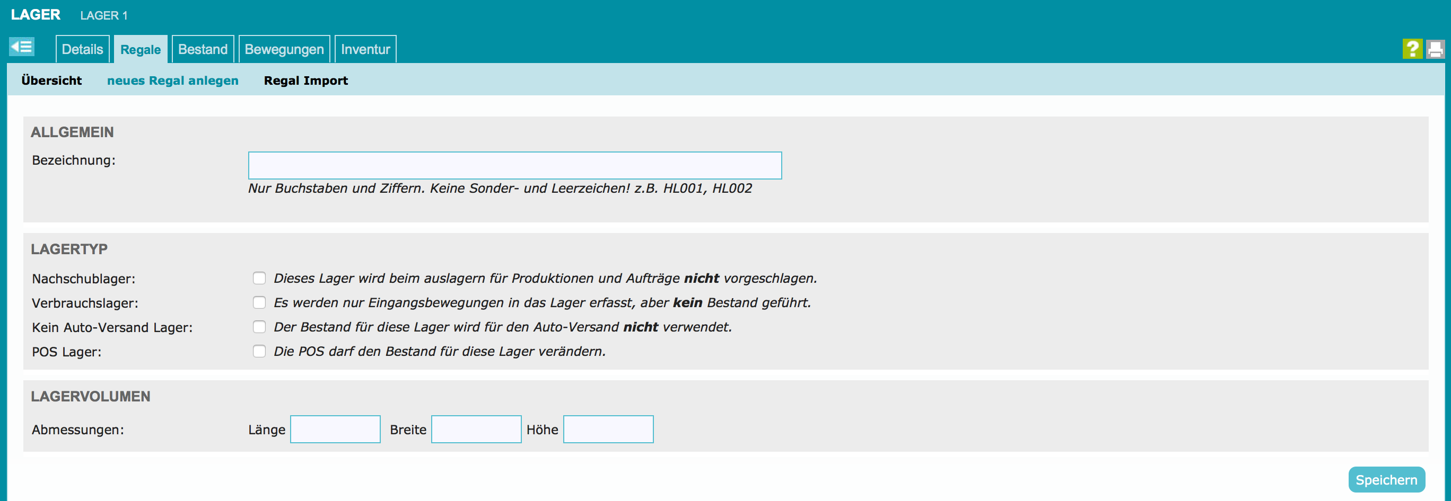Open the Bestand tab

tap(203, 49)
